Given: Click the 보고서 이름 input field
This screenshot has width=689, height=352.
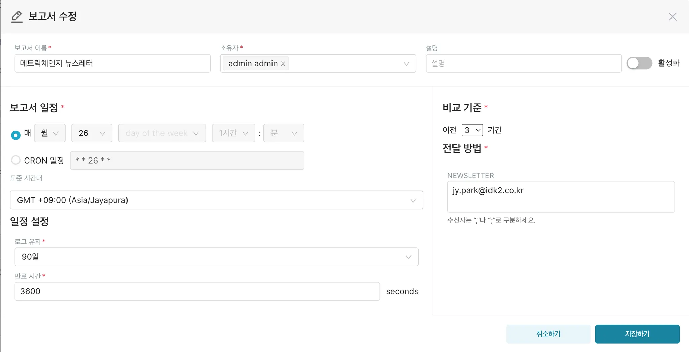Looking at the screenshot, I should click(x=112, y=64).
